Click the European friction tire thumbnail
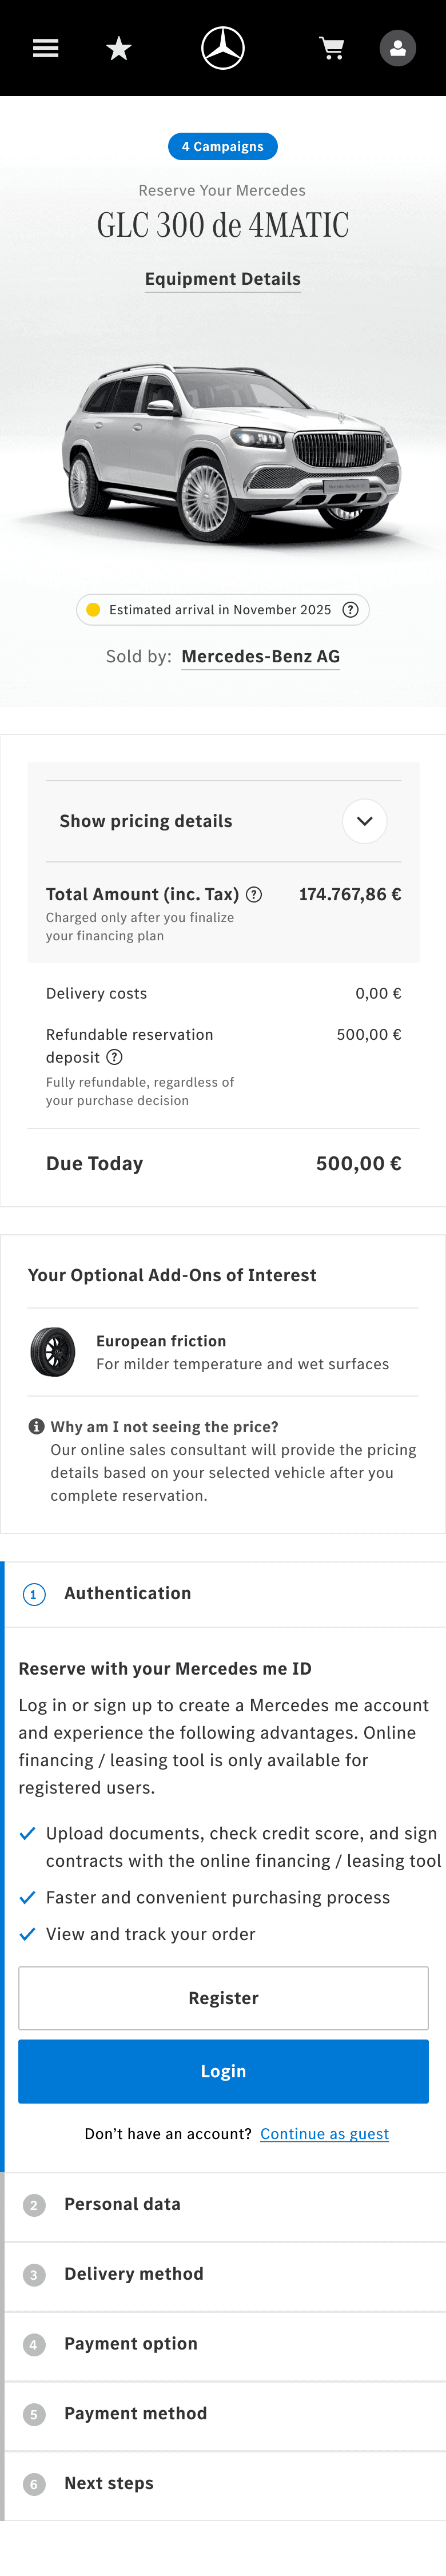 tap(53, 1352)
